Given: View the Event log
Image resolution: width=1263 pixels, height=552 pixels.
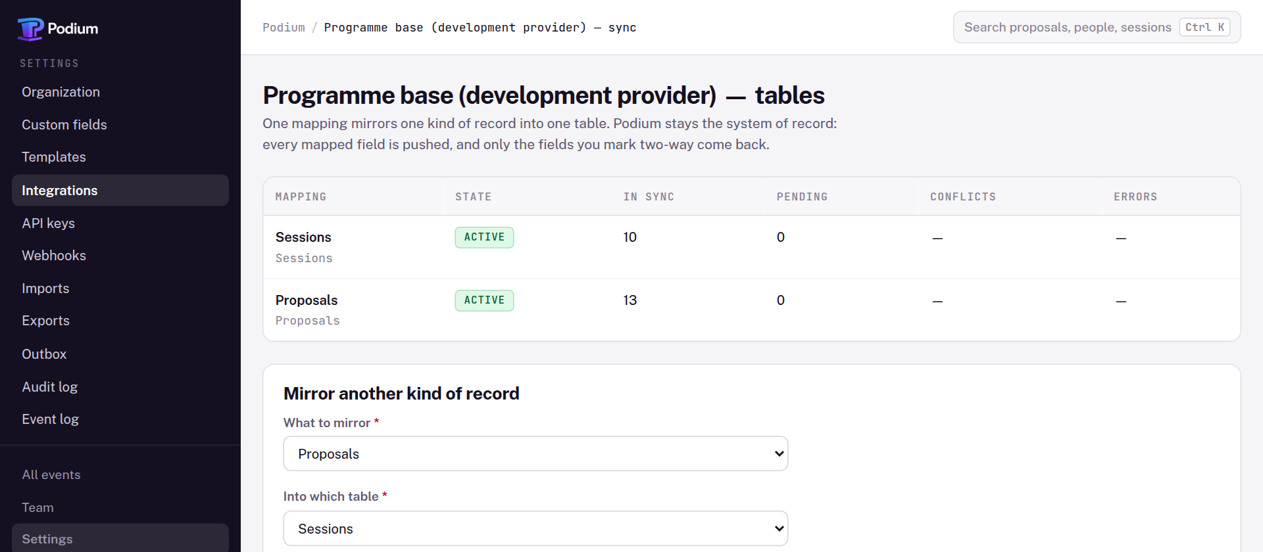Looking at the screenshot, I should [x=120, y=419].
